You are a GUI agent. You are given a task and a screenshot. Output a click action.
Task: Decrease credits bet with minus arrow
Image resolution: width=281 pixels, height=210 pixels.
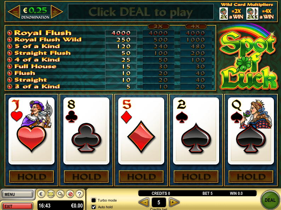point(144,202)
